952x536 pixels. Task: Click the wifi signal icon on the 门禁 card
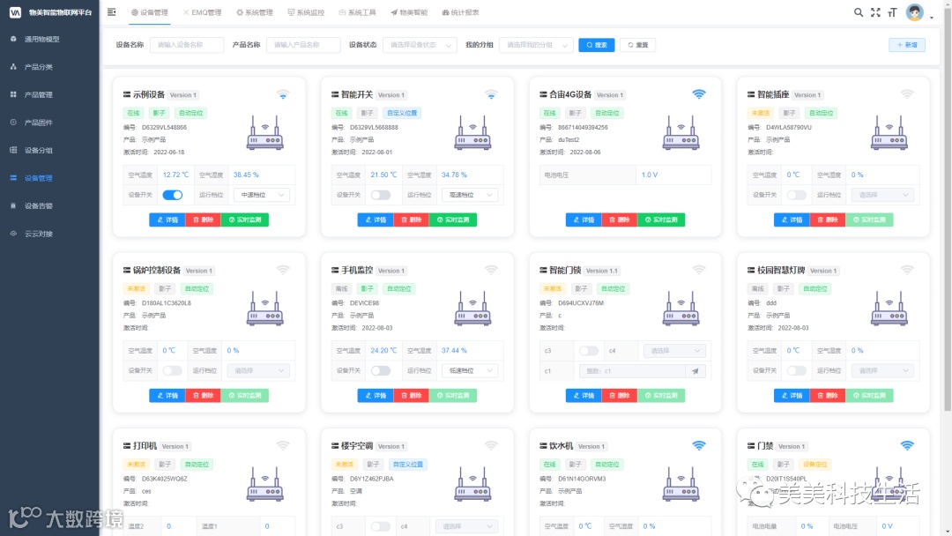[907, 445]
